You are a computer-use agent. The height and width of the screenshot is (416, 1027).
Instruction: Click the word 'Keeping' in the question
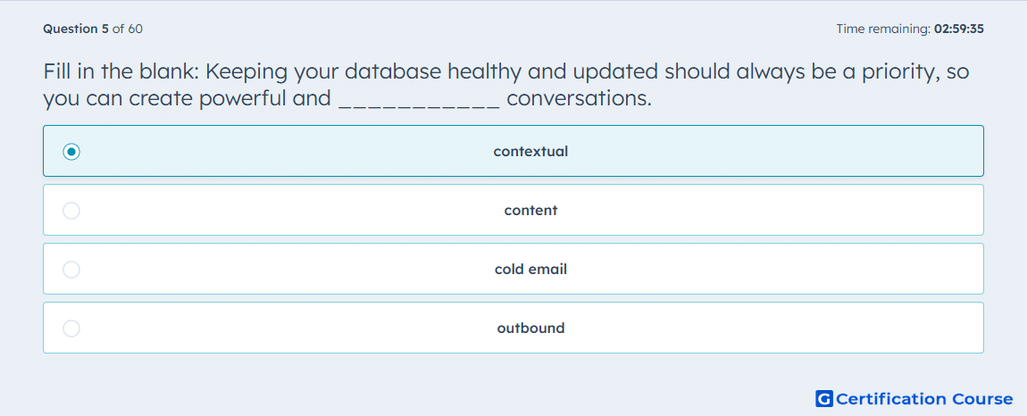[x=246, y=73]
